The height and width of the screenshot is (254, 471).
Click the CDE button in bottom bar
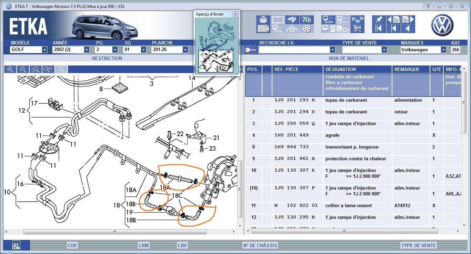[72, 245]
